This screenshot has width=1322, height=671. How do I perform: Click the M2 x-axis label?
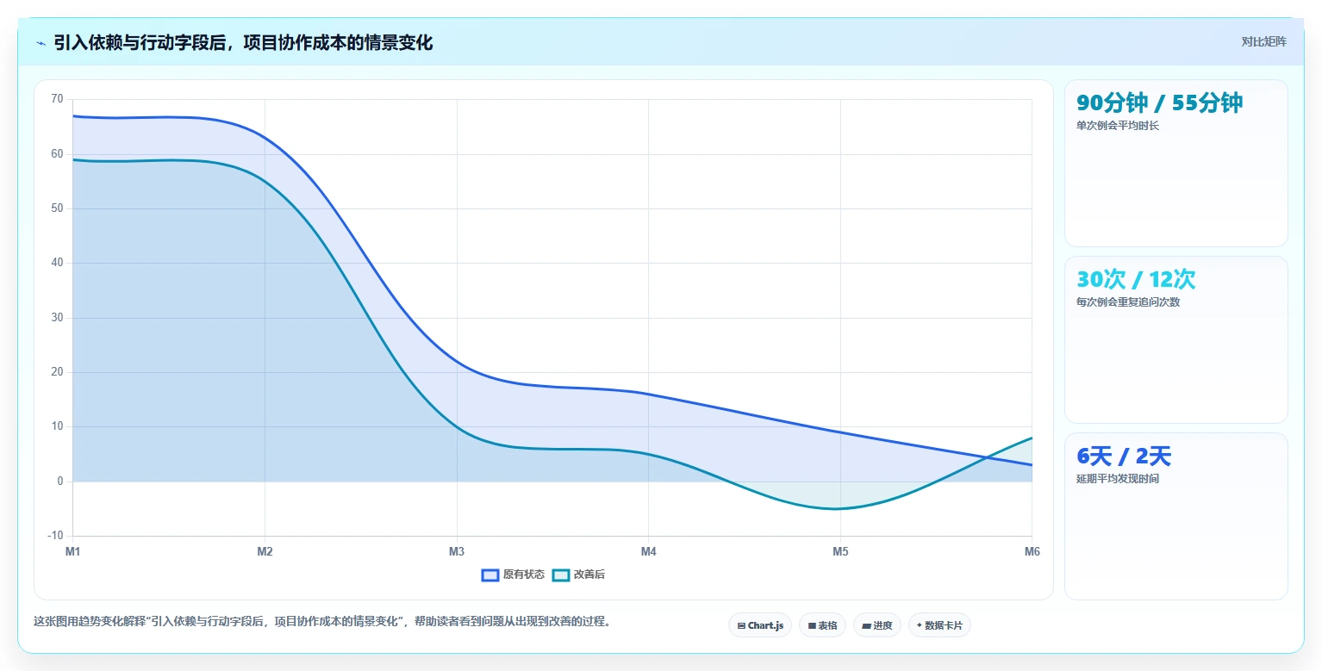pos(265,552)
